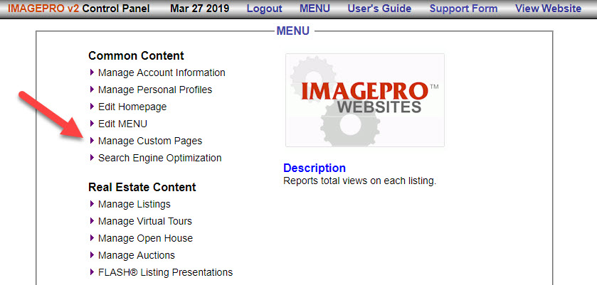597x285 pixels.
Task: Click arrow bullet beside Manage Virtual Tours
Action: pyautogui.click(x=92, y=221)
